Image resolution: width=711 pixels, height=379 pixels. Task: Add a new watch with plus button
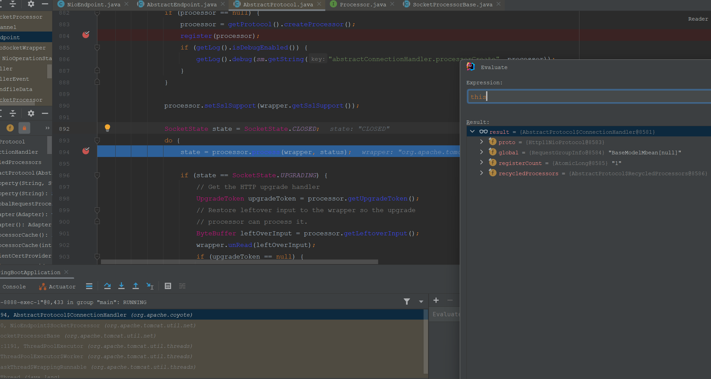[x=436, y=300]
